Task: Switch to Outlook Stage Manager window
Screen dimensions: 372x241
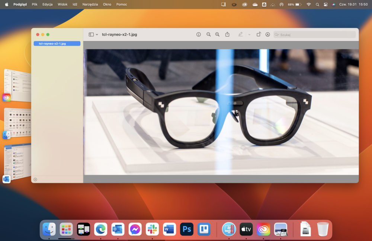Action: (x=18, y=162)
